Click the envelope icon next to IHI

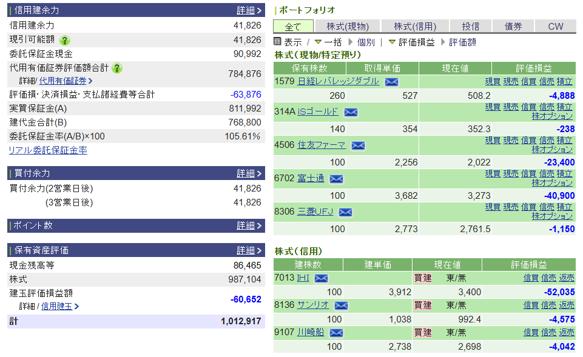pos(321,278)
